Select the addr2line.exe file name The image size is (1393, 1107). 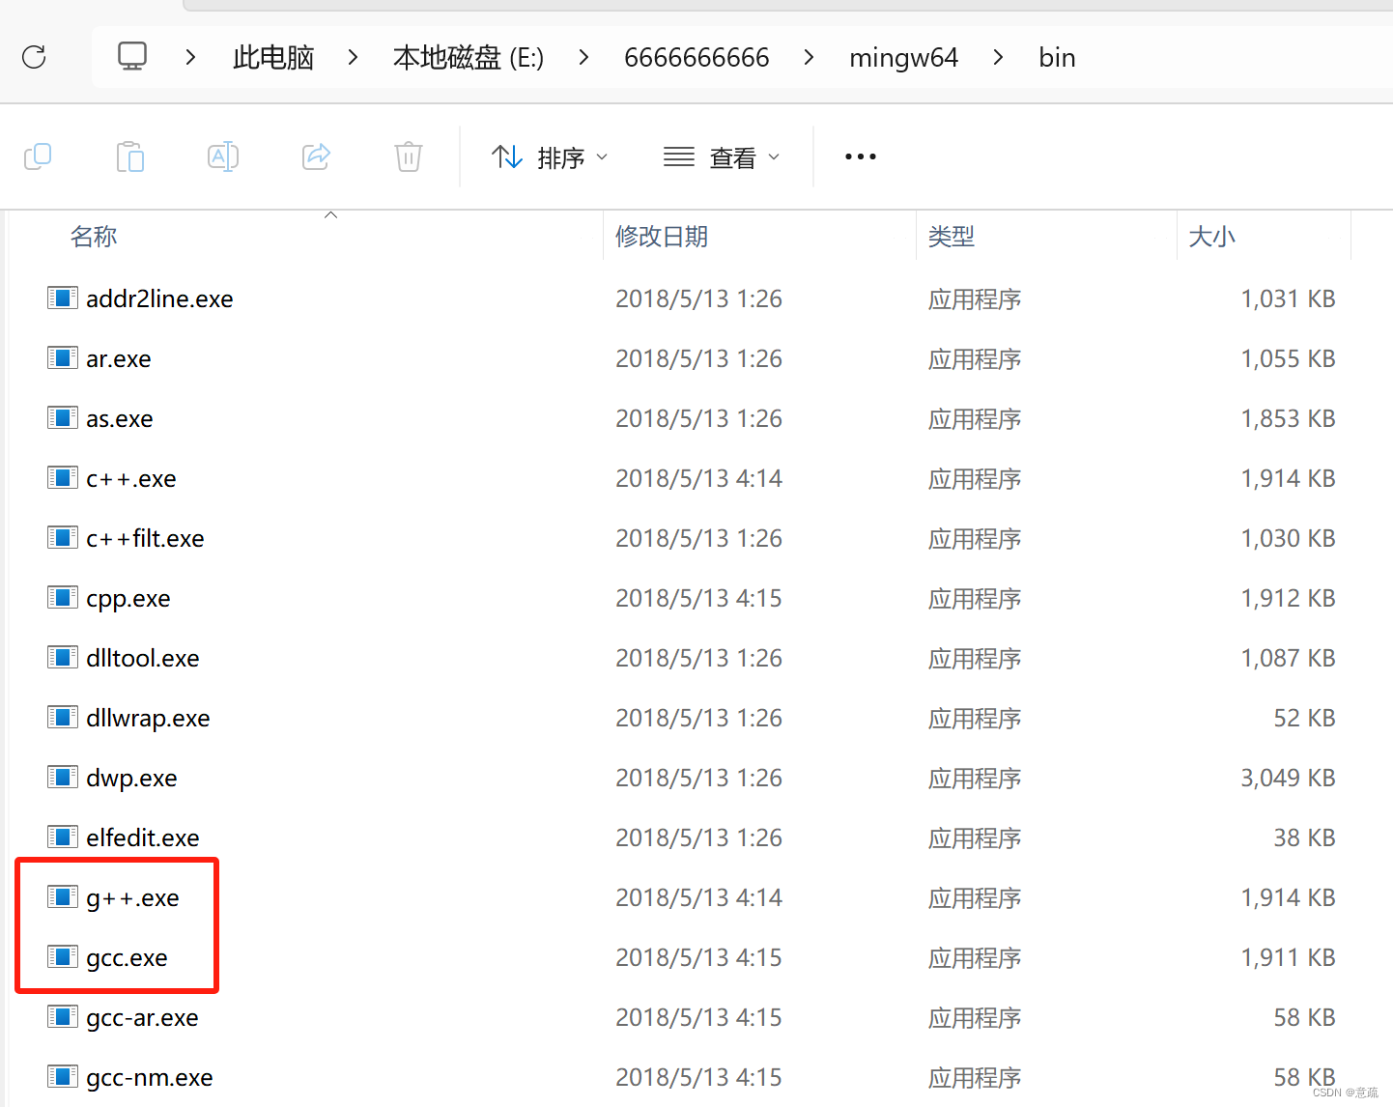[159, 298]
